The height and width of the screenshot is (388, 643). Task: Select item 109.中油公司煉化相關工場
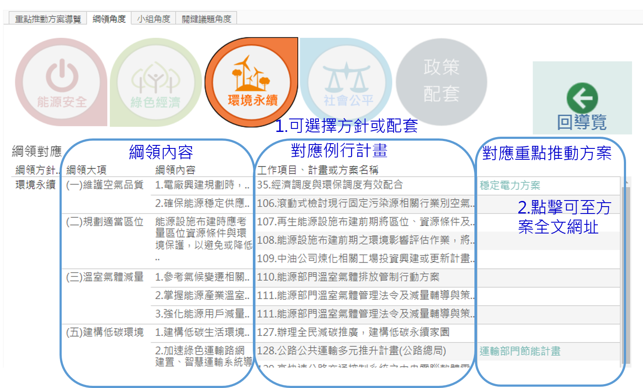(366, 259)
